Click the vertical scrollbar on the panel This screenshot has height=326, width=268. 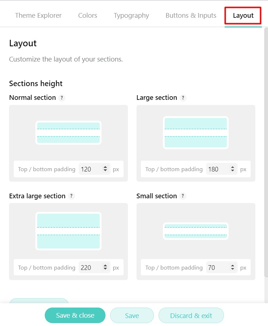point(266,145)
